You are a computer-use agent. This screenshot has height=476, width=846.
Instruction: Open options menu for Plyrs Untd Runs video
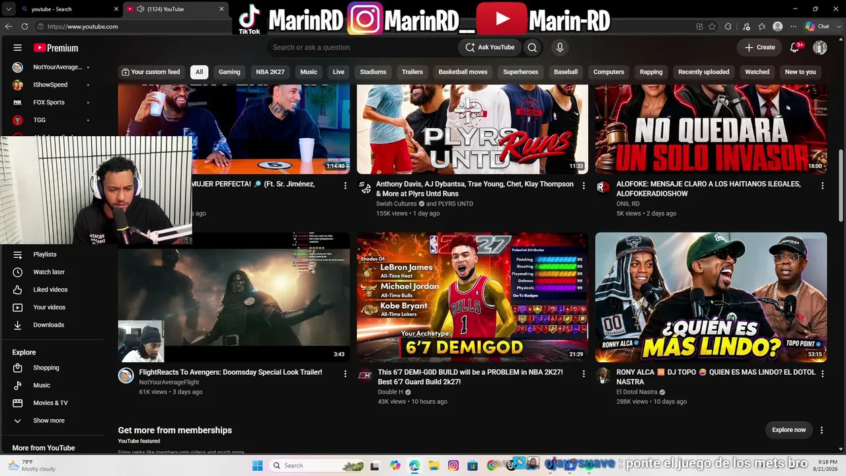pos(583,186)
